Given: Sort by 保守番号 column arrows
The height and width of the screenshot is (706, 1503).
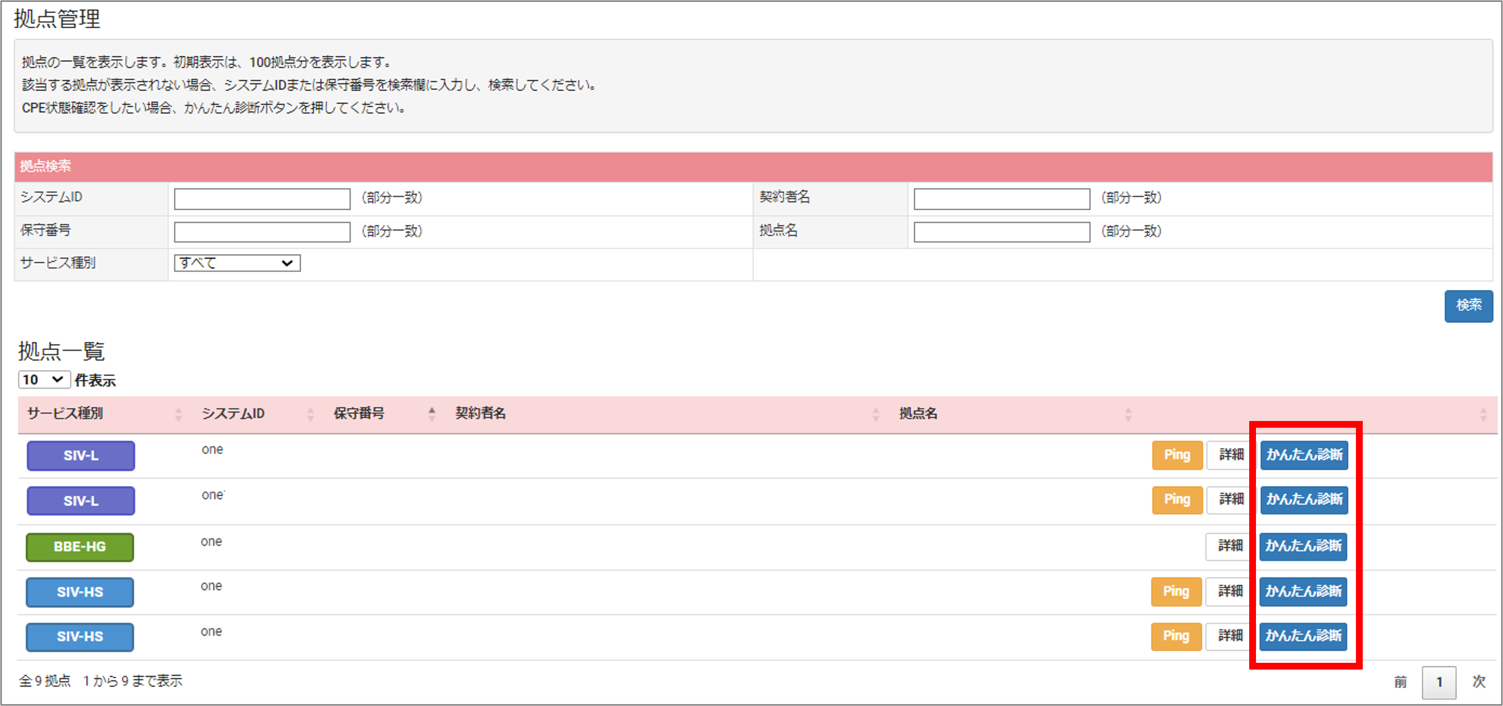Looking at the screenshot, I should coord(432,415).
